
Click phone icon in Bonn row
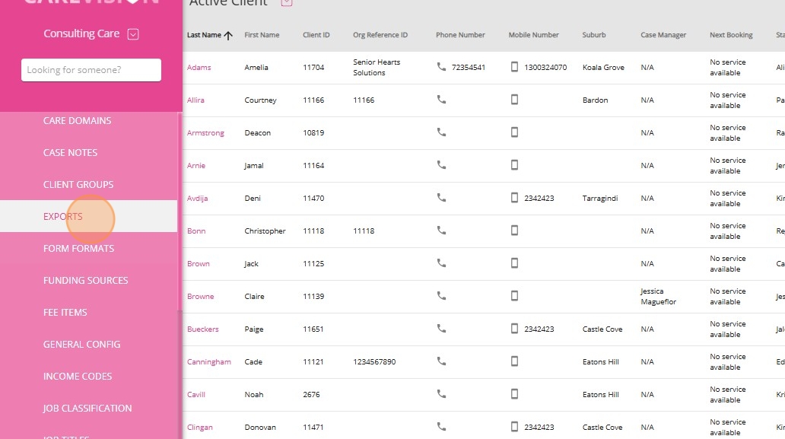pyautogui.click(x=441, y=231)
